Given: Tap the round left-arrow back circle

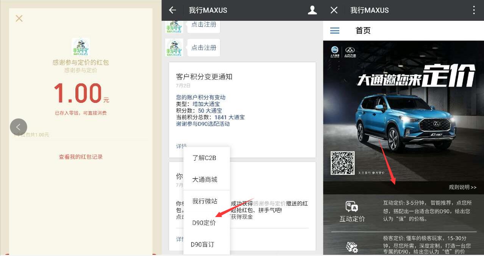Looking at the screenshot, I should (x=19, y=127).
